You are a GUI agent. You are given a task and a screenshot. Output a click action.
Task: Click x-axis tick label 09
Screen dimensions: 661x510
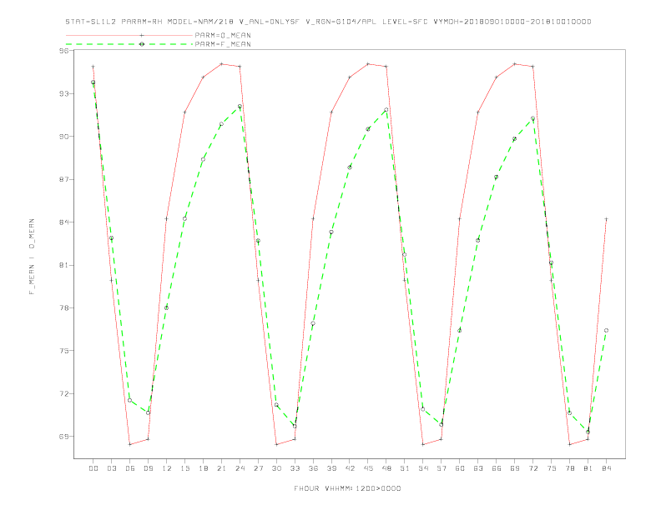[x=148, y=468]
